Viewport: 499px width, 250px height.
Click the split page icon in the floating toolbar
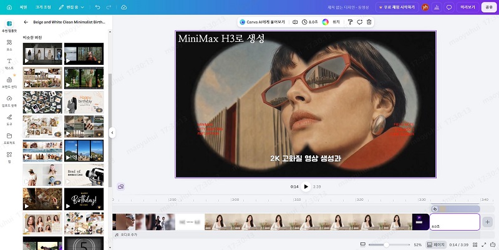click(x=295, y=22)
